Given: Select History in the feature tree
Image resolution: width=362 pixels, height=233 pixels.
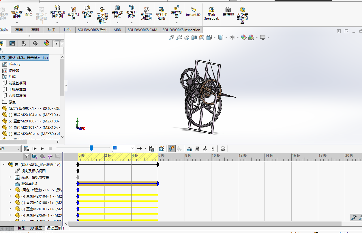Looking at the screenshot, I should pos(14,64).
